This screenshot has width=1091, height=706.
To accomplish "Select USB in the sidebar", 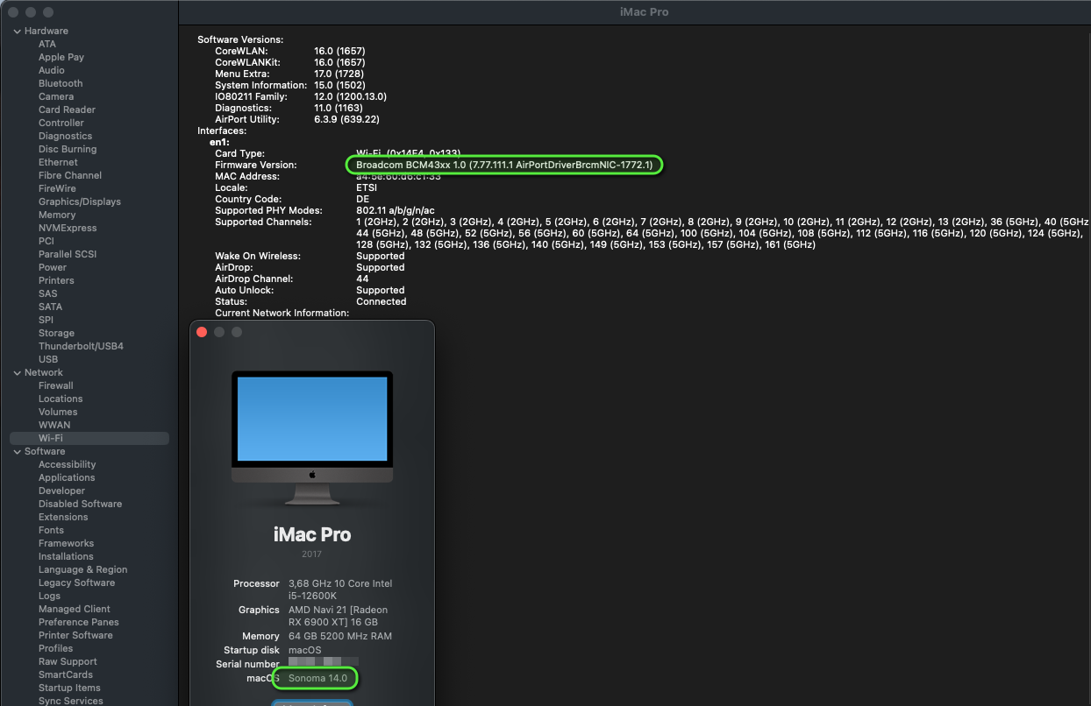I will (48, 359).
